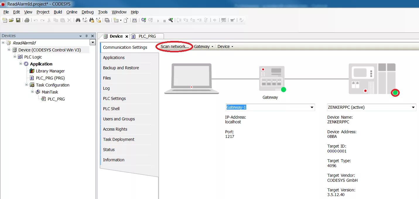Click the Library Manager books icon
419x199 pixels.
coord(32,71)
